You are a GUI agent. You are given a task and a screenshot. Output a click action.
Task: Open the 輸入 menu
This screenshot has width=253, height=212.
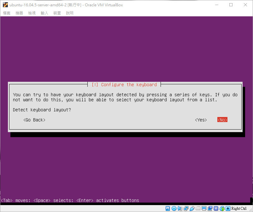(44, 13)
